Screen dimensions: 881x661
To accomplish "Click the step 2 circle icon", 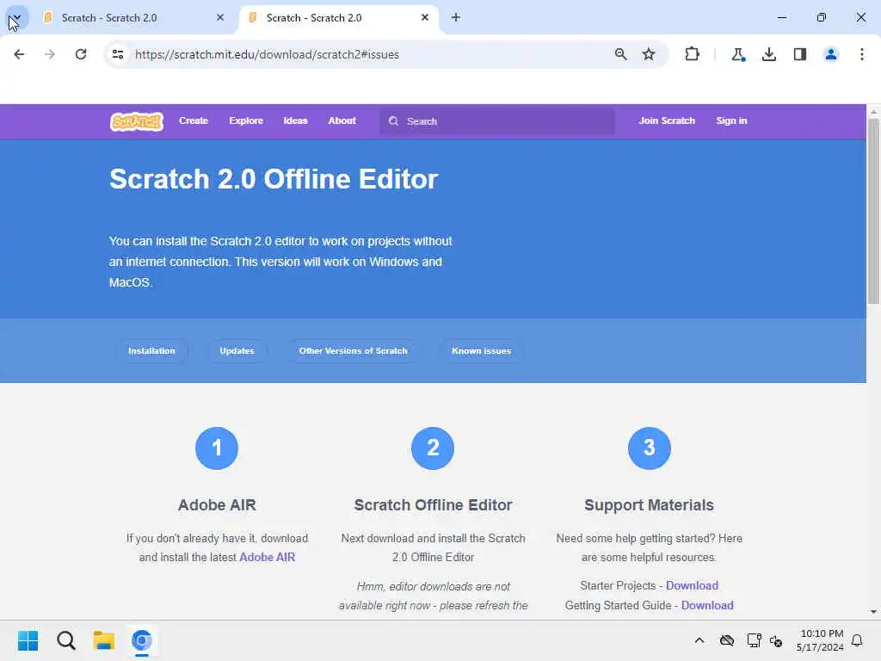I will (433, 448).
